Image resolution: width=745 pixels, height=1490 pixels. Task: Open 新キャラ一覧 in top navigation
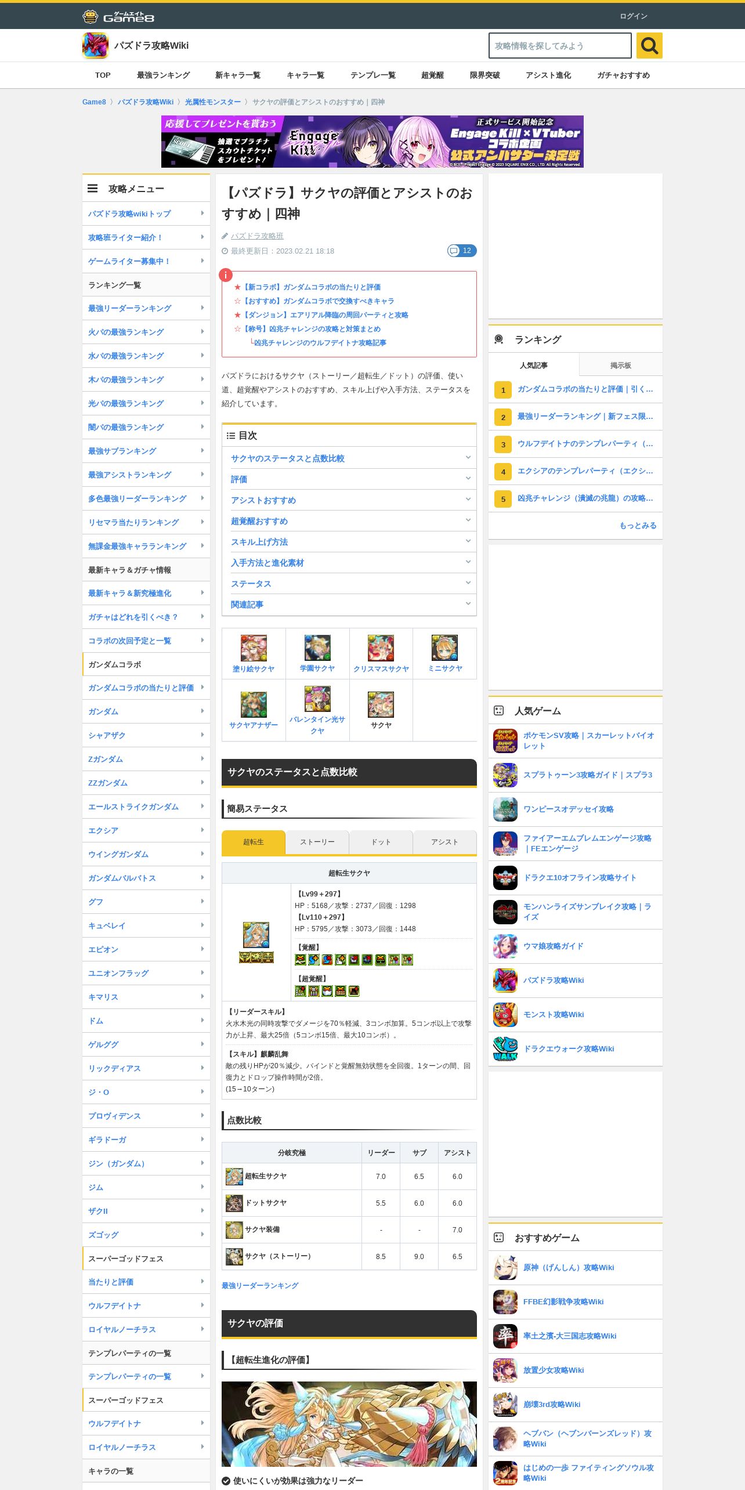[x=238, y=75]
